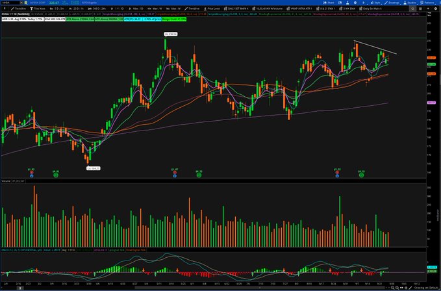This screenshot has width=441, height=291.
Task: Click the beaker icon left of Style
Action: click(x=347, y=3)
